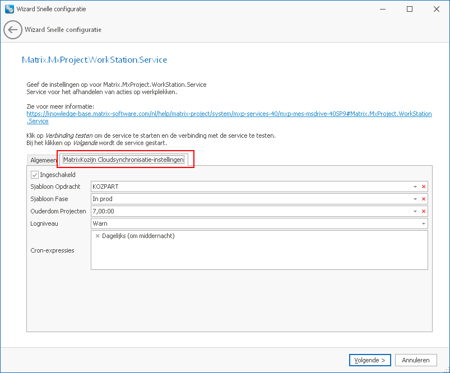Click the wizard app icon in title bar

[9, 9]
